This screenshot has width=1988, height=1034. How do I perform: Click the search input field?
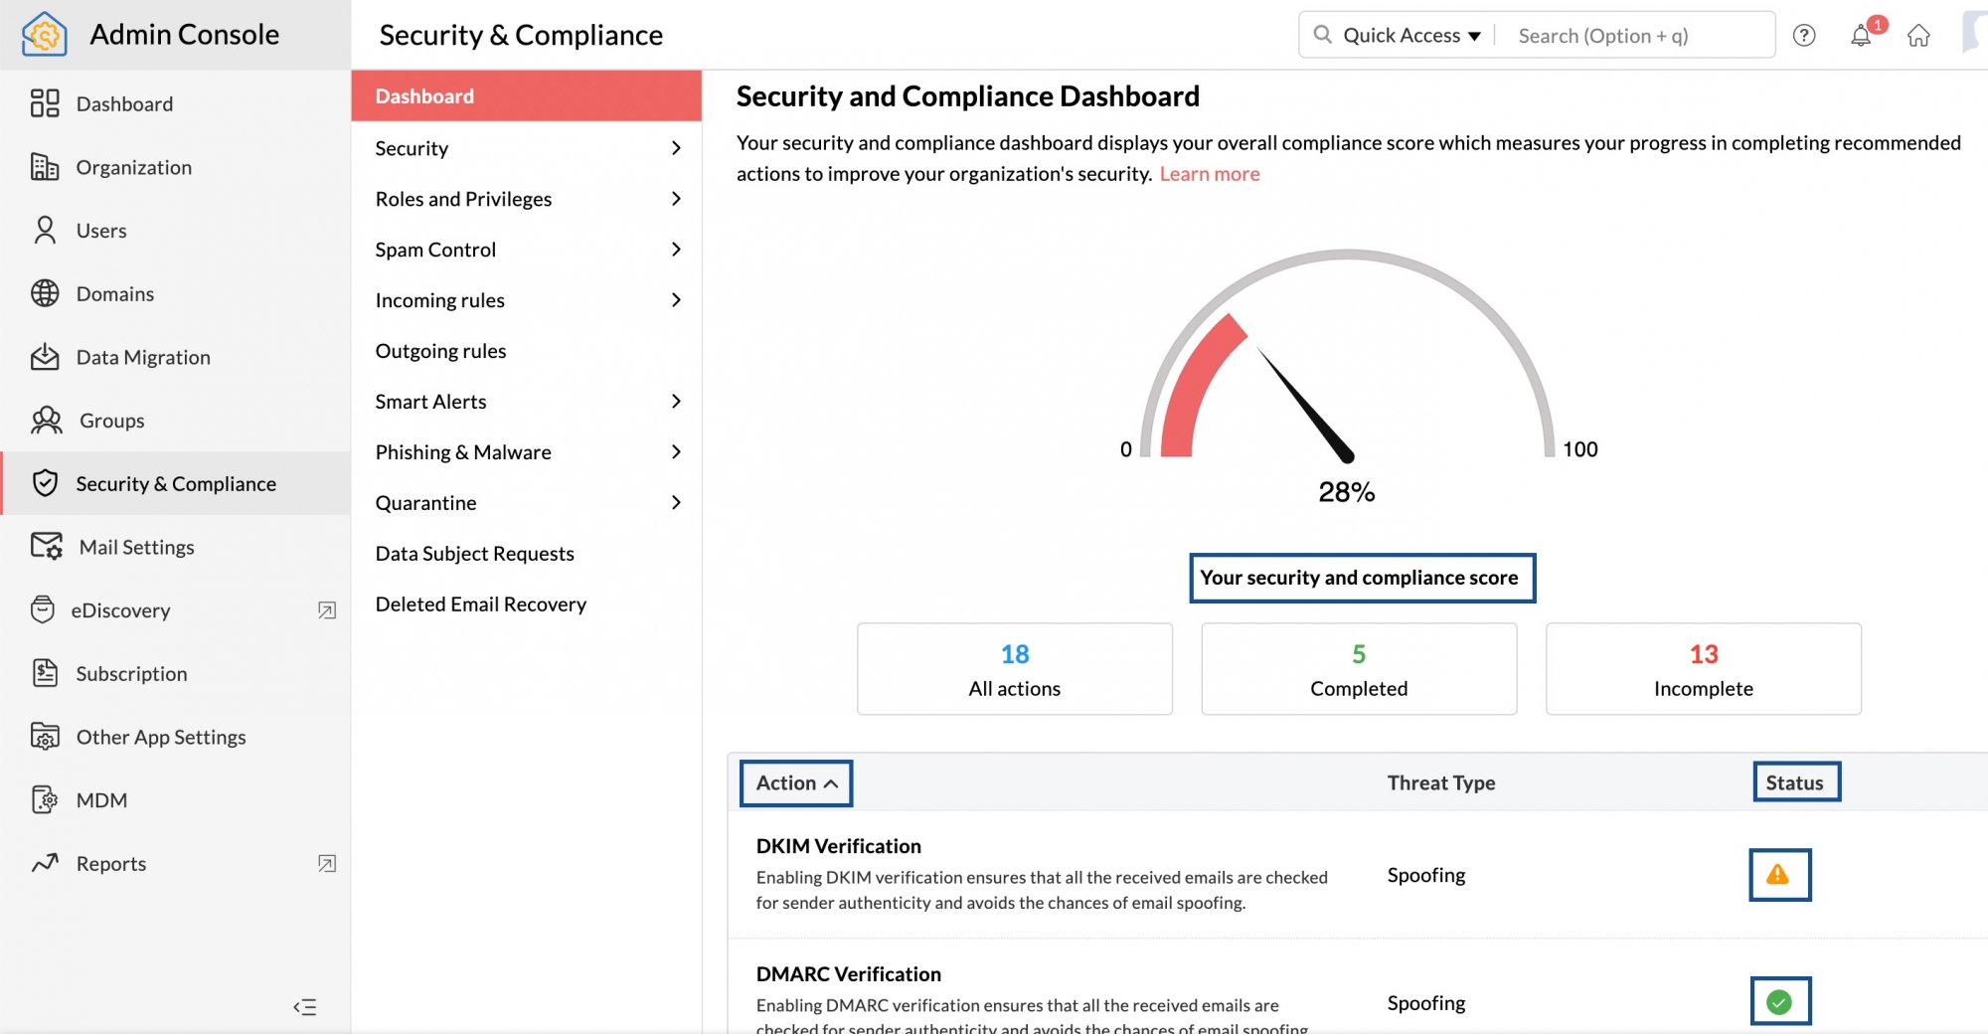point(1635,36)
